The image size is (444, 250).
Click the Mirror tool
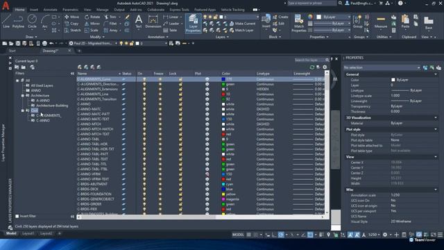(92, 24)
